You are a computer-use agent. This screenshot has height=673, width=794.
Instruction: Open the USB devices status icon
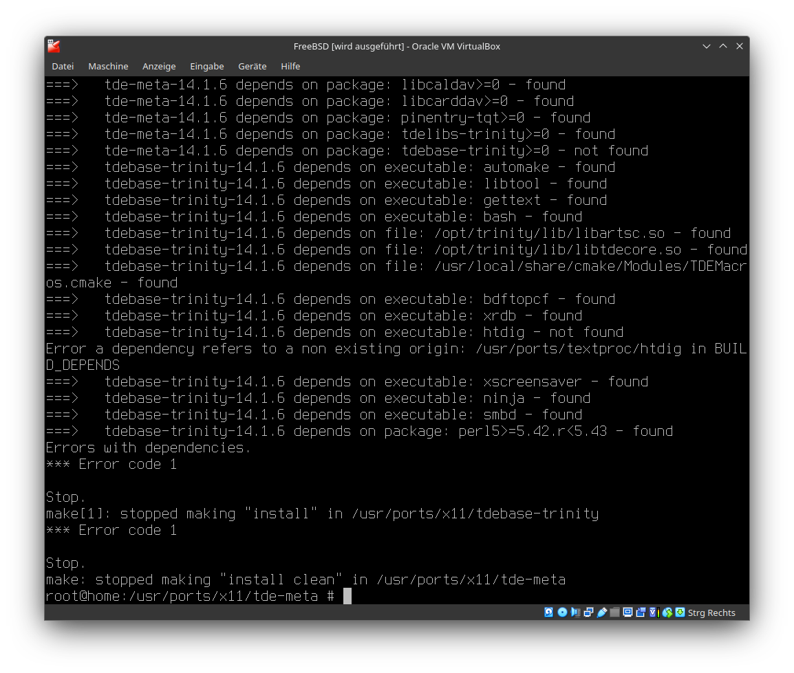601,613
